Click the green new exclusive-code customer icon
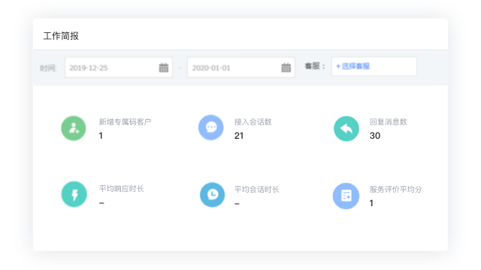The width and height of the screenshot is (481, 270). [74, 128]
